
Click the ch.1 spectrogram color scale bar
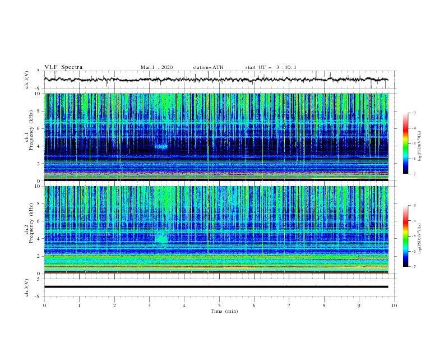pos(405,143)
